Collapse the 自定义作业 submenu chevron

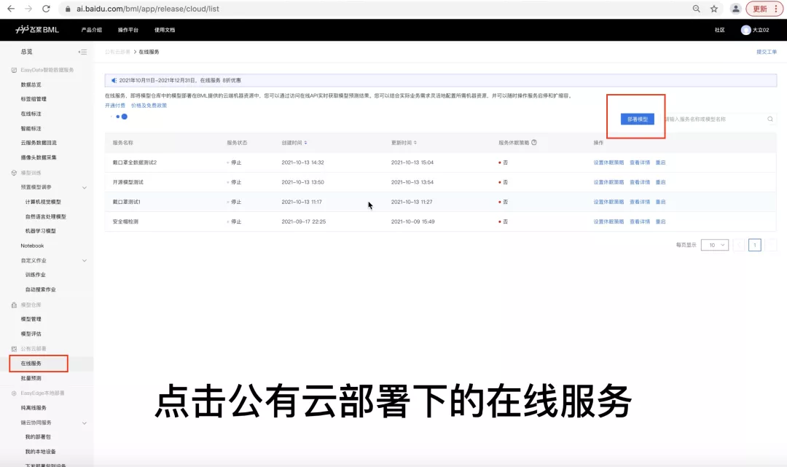pyautogui.click(x=85, y=260)
